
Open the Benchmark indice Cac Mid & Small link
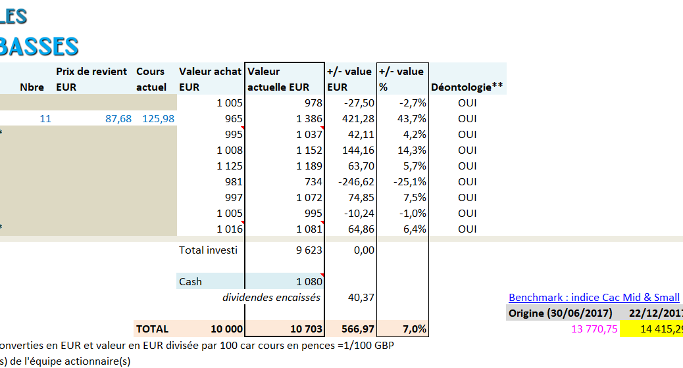pyautogui.click(x=594, y=298)
